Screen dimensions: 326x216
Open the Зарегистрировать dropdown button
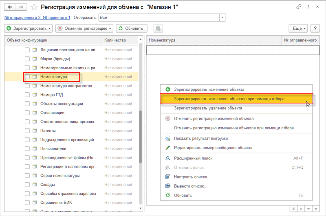pyautogui.click(x=29, y=28)
